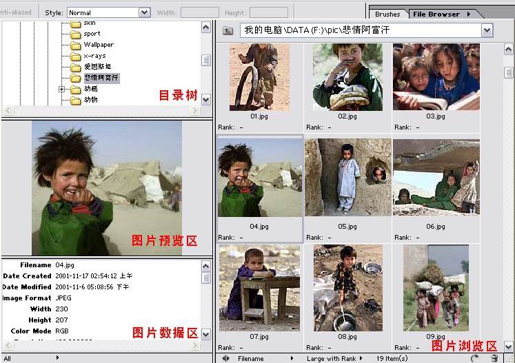Click folder tree horizontal scroll-right arrow
The width and height of the screenshot is (515, 363).
tap(195, 111)
